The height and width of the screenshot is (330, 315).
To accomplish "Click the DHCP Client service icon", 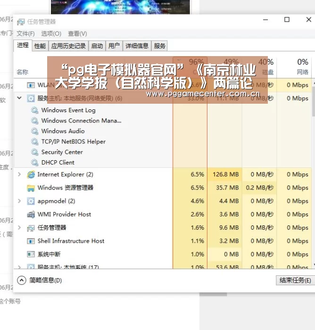I will 34,163.
